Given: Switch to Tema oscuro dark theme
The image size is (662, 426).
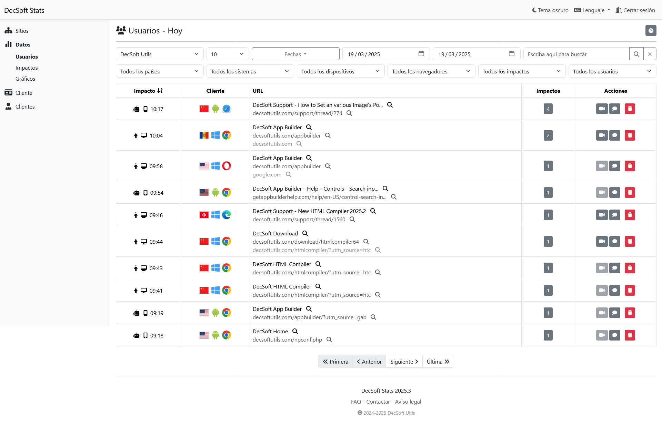Looking at the screenshot, I should tap(550, 10).
